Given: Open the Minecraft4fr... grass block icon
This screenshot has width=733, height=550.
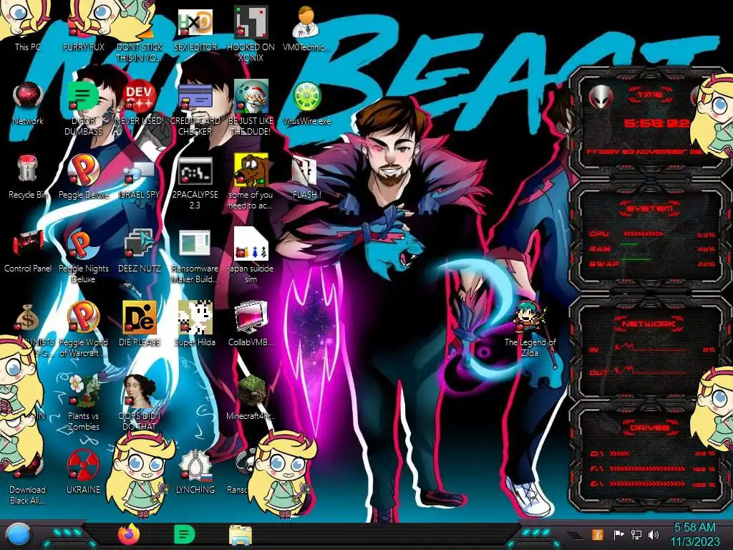Looking at the screenshot, I should pyautogui.click(x=251, y=397).
